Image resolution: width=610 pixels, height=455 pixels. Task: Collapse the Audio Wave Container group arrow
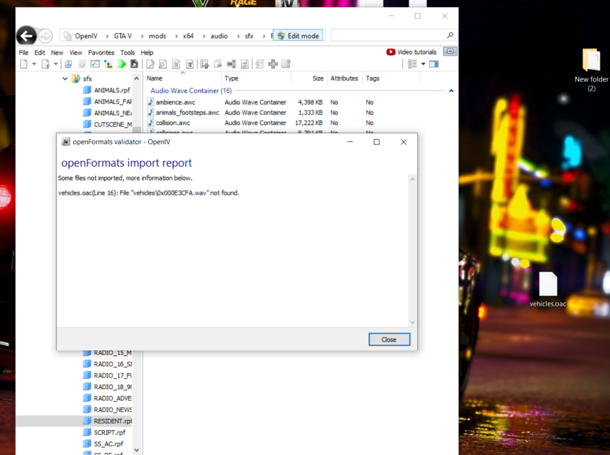[x=450, y=90]
